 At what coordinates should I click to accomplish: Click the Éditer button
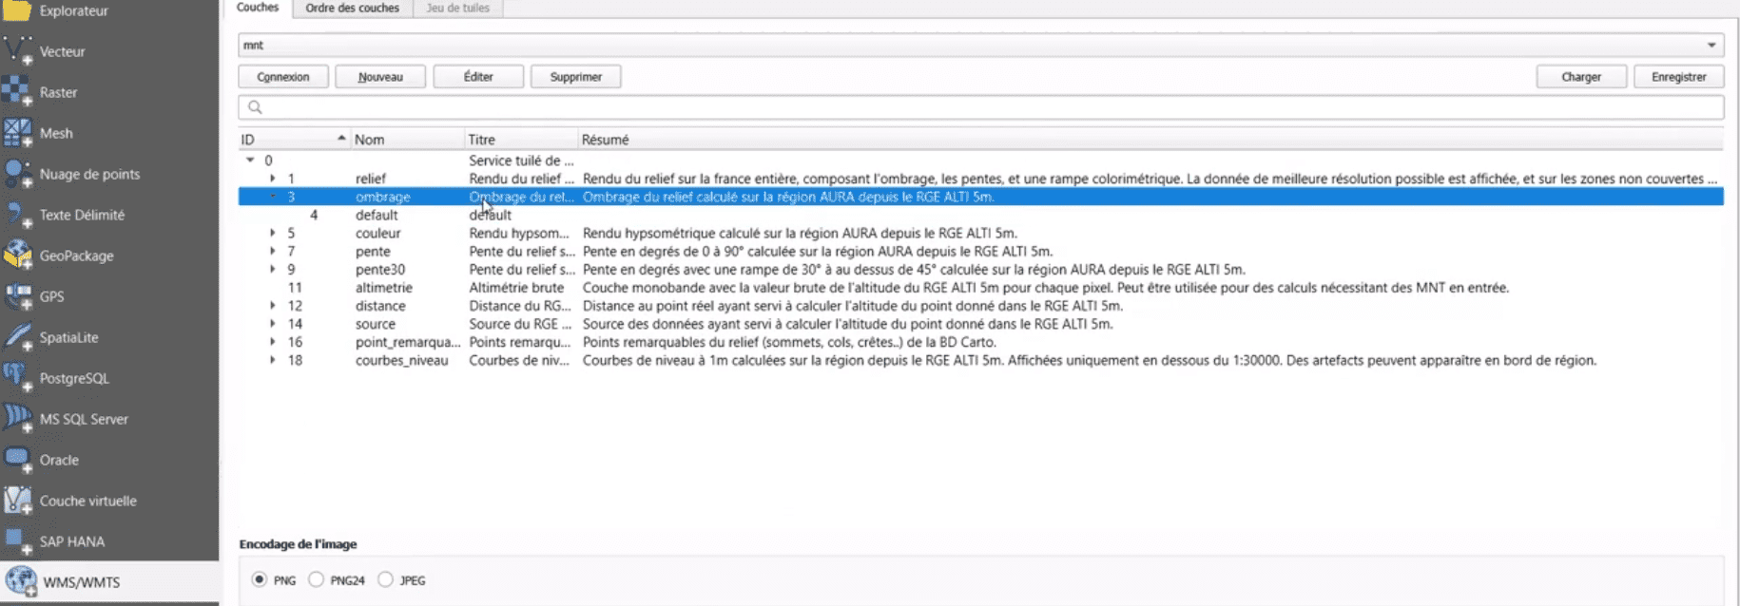[478, 77]
